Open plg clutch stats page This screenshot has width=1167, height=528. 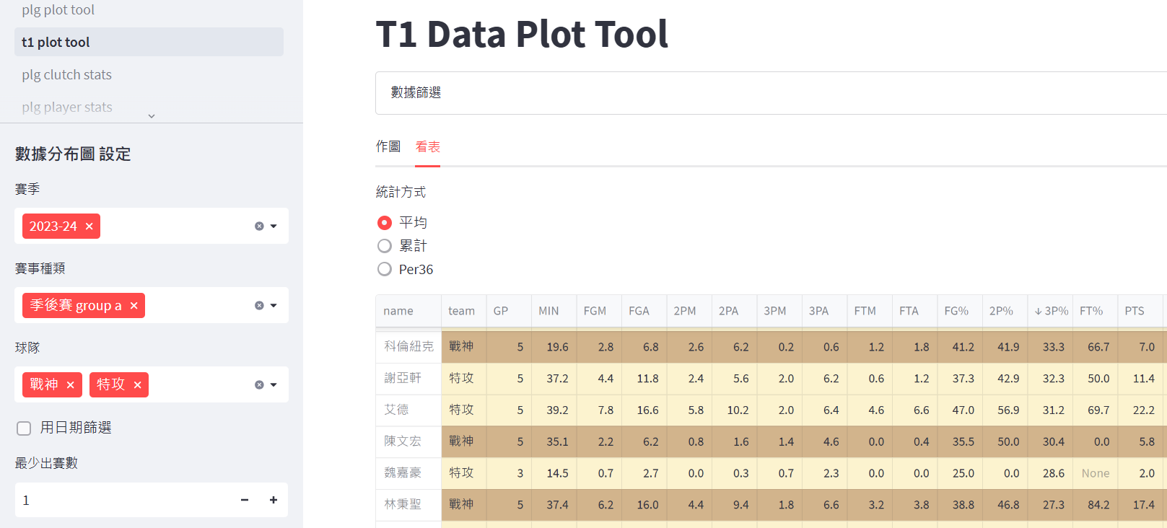click(66, 75)
